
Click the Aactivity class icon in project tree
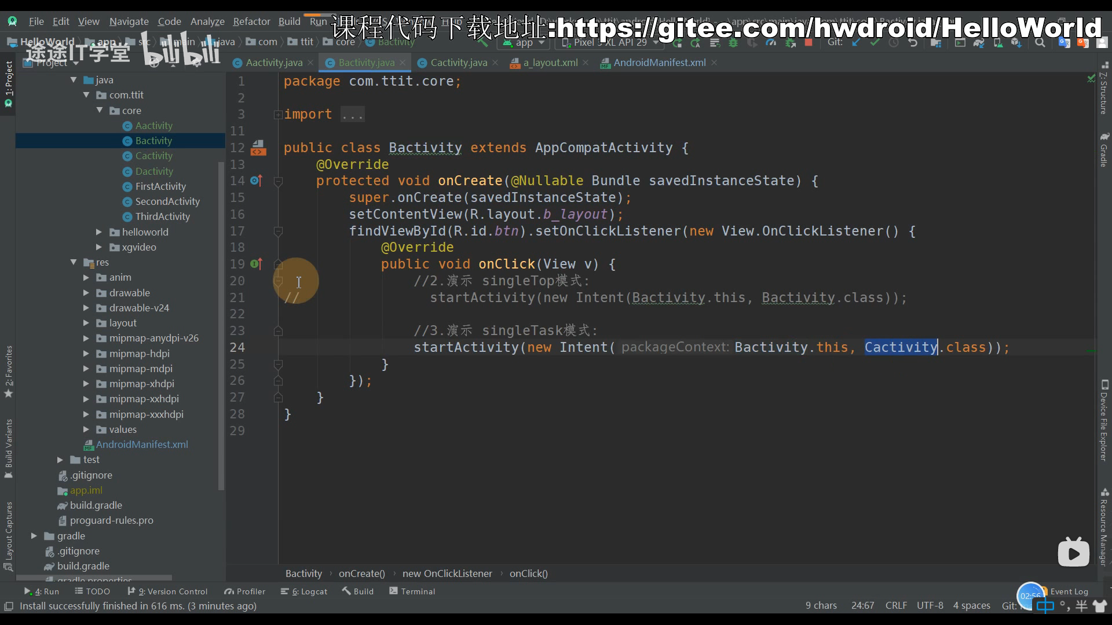(127, 126)
